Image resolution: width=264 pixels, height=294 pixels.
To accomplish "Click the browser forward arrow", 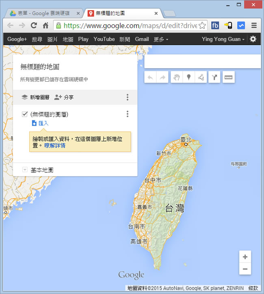I will [22, 25].
